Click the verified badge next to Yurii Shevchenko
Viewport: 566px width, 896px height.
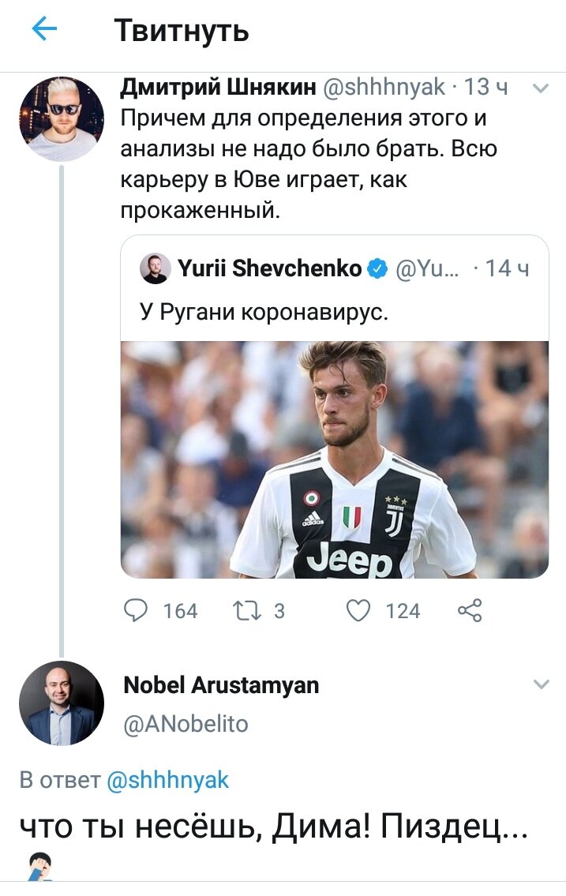pyautogui.click(x=379, y=267)
